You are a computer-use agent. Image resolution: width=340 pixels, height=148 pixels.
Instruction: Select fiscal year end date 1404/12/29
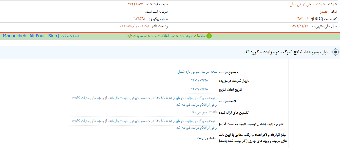tap(300, 26)
